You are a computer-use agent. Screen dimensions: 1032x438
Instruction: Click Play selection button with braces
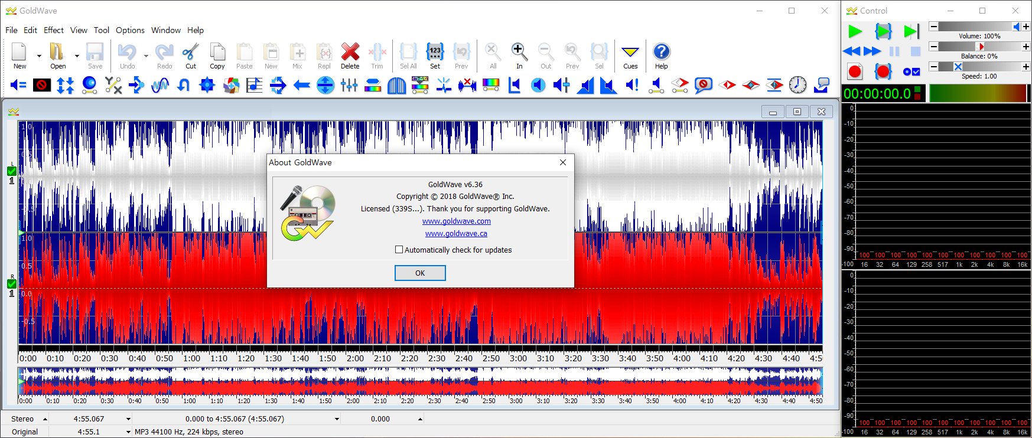(883, 31)
